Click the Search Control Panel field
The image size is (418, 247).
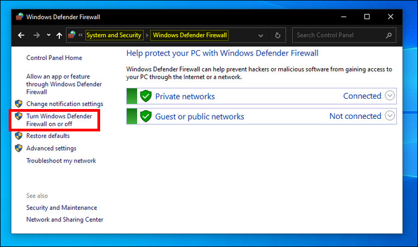344,35
